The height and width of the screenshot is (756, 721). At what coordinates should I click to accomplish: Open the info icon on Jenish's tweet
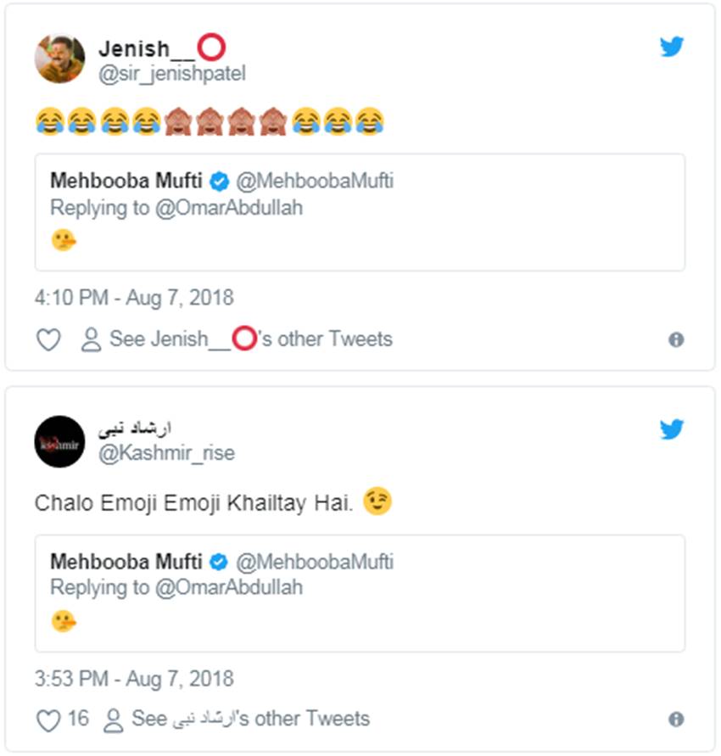click(x=676, y=339)
